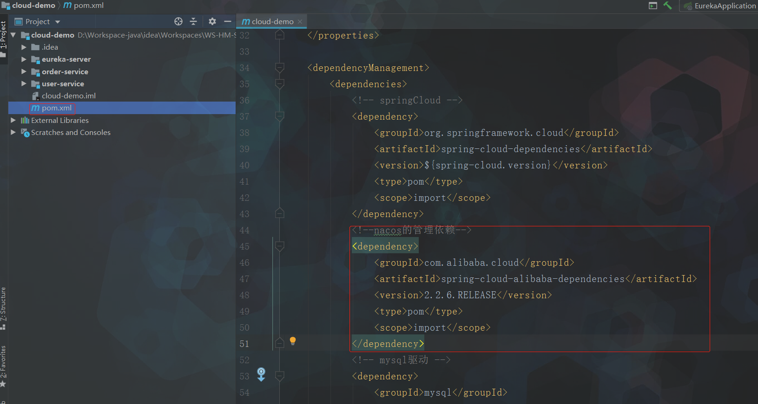
Task: Fold the nacos dependency block at line 45
Action: coord(280,246)
